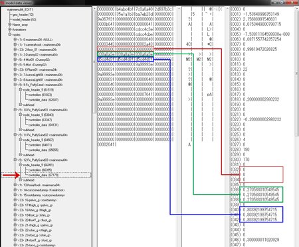
Task: Select the 15-rootdummy tree item
Action: tap(41, 195)
